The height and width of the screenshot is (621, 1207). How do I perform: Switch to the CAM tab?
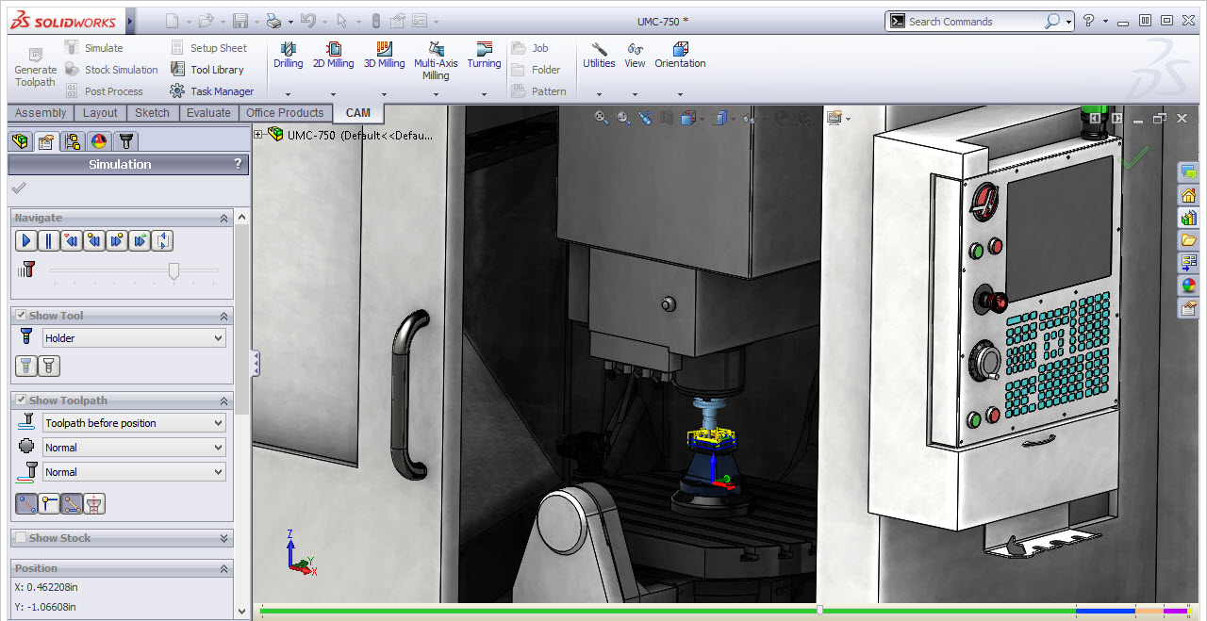(358, 113)
